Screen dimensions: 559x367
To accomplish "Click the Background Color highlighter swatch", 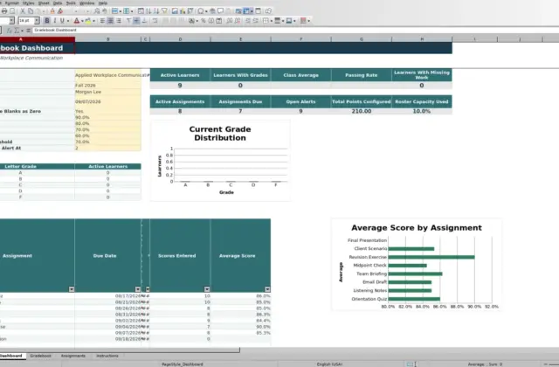I will point(87,21).
